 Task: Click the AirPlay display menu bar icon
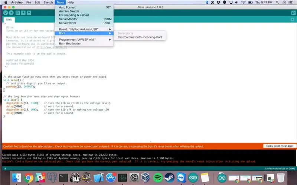[231, 3]
